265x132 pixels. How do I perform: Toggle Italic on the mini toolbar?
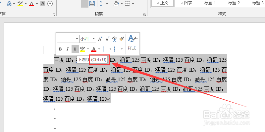pos(68,49)
